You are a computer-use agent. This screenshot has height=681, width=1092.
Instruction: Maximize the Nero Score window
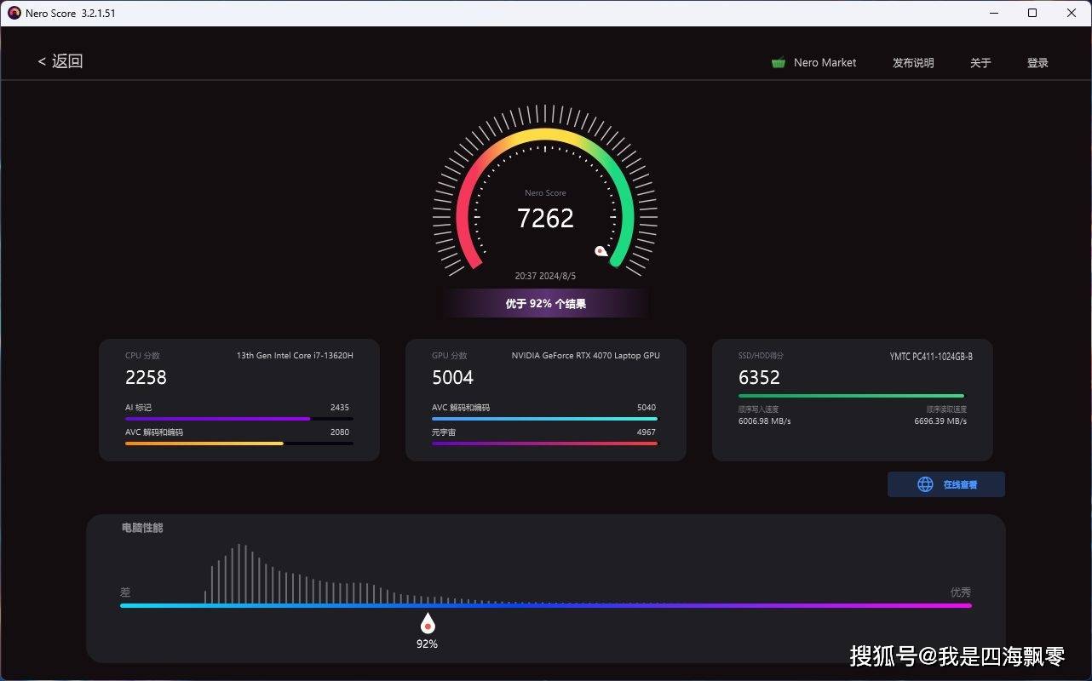1032,13
